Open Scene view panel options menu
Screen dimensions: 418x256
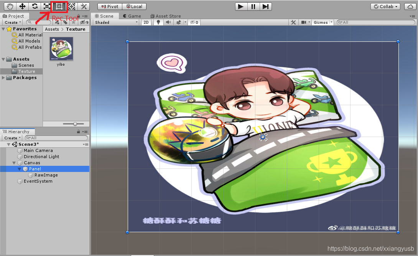(x=412, y=16)
